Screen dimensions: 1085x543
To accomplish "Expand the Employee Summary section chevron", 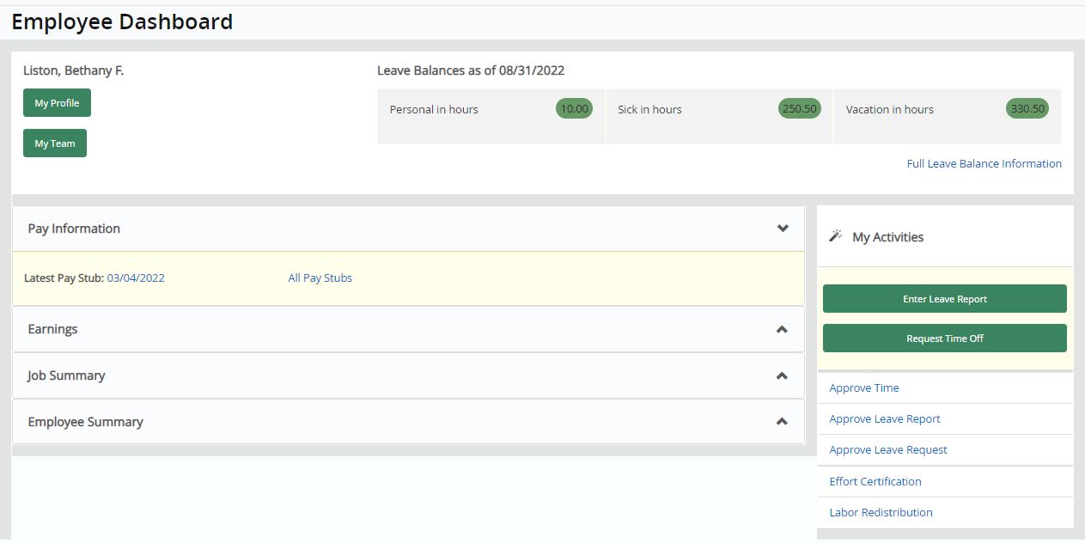I will coord(782,422).
